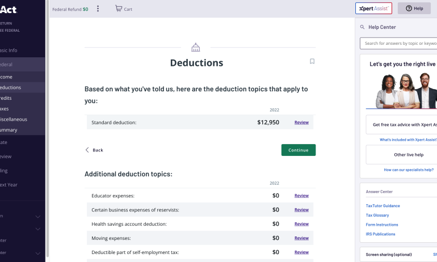Bookmark the Deductions page

click(312, 61)
